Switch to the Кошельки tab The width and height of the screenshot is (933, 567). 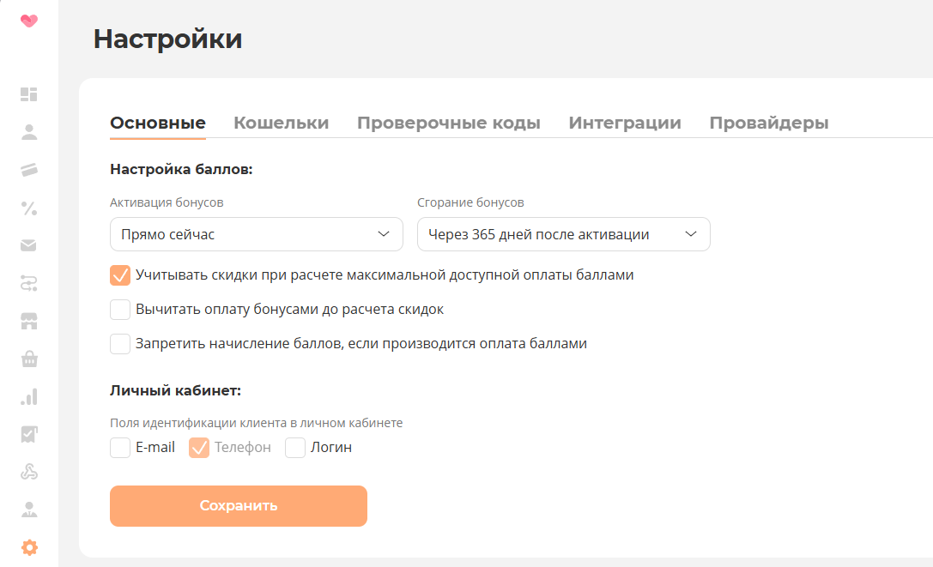coord(281,123)
